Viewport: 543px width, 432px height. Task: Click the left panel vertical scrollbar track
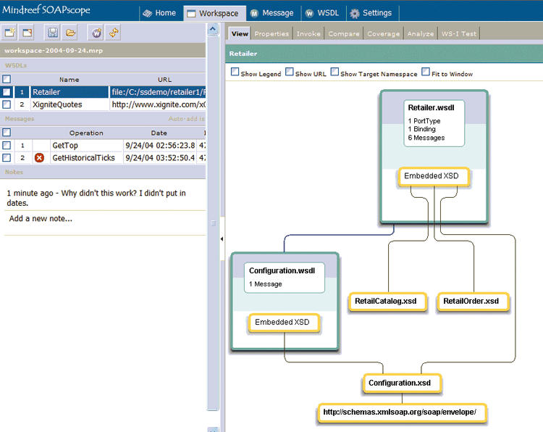click(x=213, y=222)
